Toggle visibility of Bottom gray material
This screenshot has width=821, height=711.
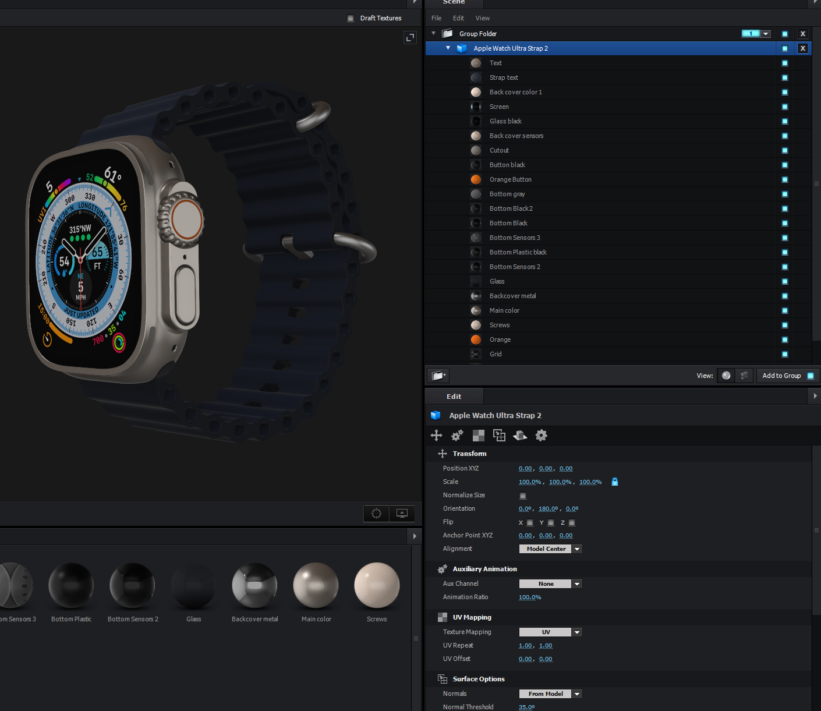pos(785,194)
